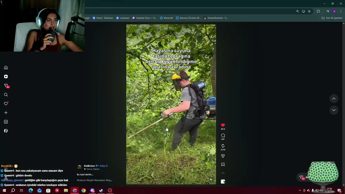Image resolution: width=345 pixels, height=194 pixels.
Task: Open the Reels section in sidebar
Action: (6, 77)
